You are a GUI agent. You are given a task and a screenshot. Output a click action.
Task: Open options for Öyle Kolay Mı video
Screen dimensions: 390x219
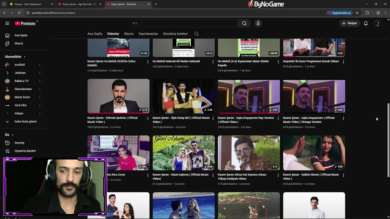click(x=213, y=118)
